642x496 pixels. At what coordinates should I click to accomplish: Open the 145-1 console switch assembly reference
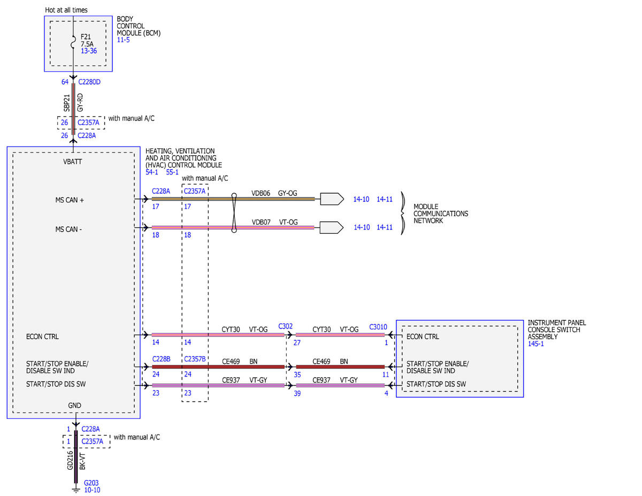click(x=536, y=344)
